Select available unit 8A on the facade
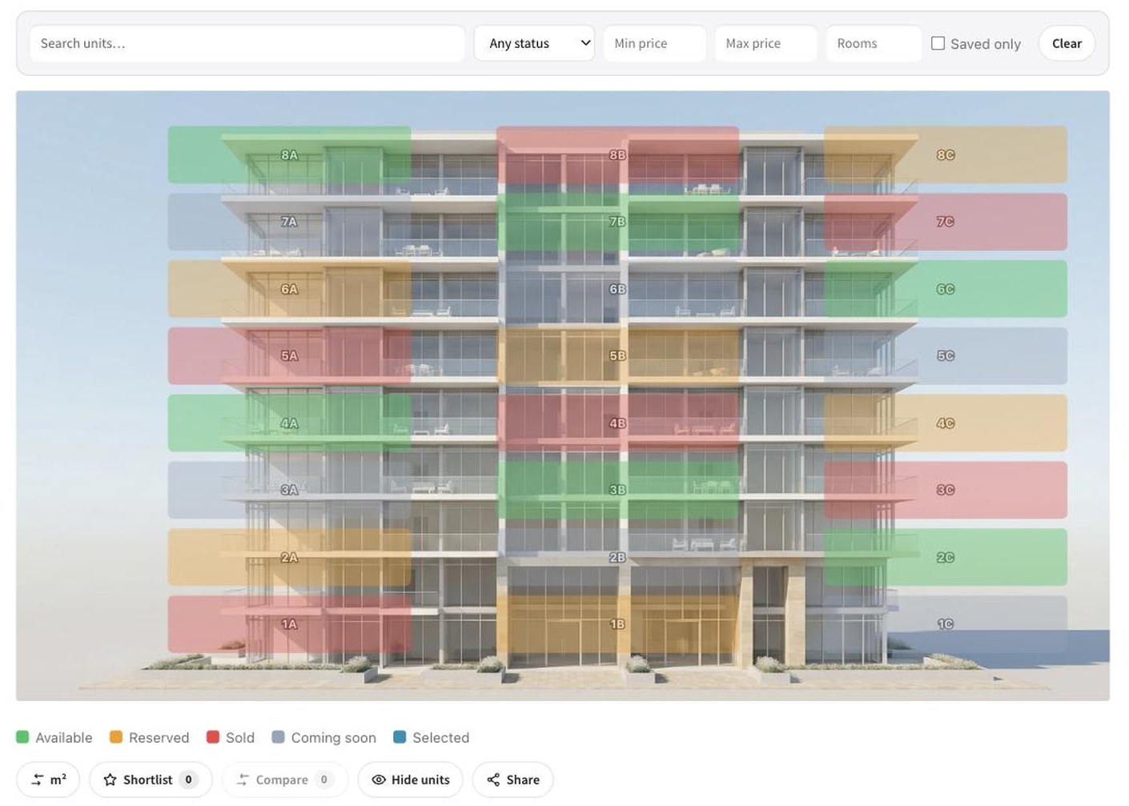The image size is (1129, 806). coord(289,154)
